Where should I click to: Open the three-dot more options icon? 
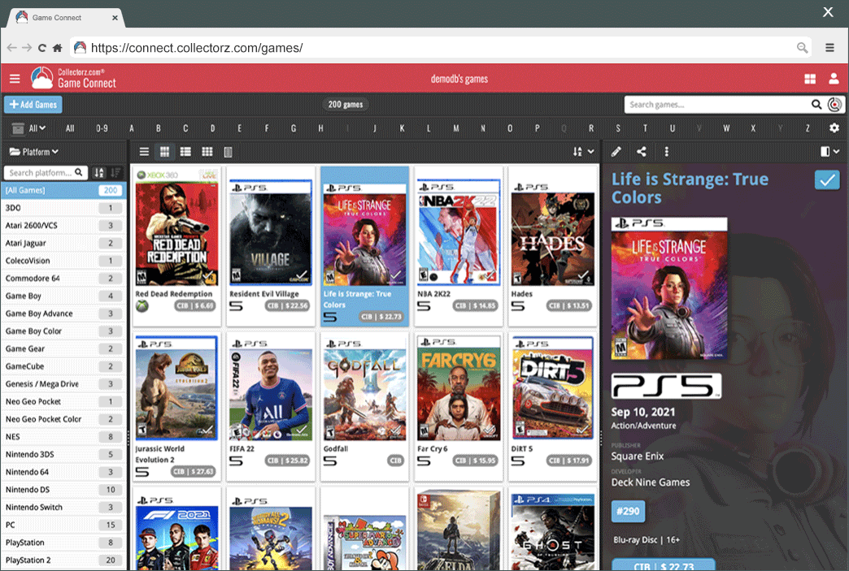pyautogui.click(x=666, y=152)
